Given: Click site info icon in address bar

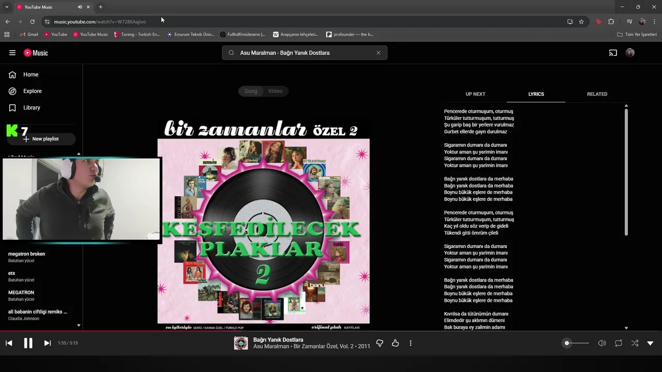Looking at the screenshot, I should (47, 22).
